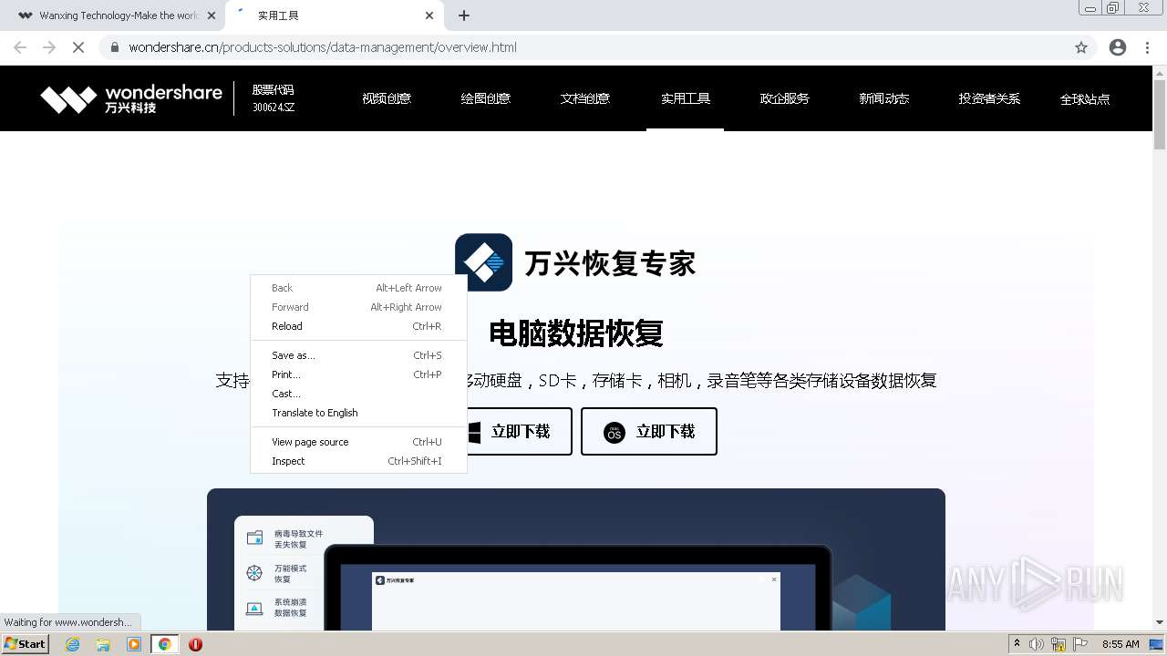The width and height of the screenshot is (1167, 656).
Task: Open the Windows Start menu
Action: 25,644
